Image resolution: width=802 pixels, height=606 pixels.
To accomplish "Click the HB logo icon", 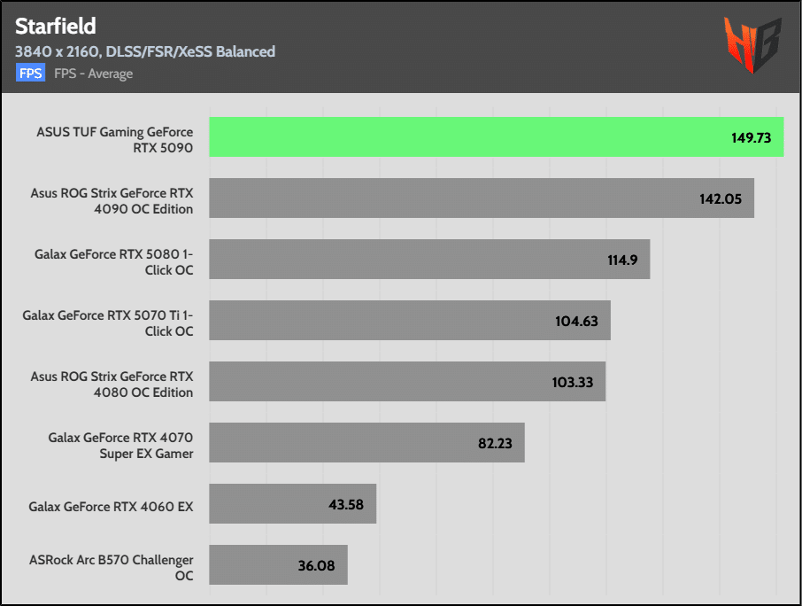I will (753, 44).
